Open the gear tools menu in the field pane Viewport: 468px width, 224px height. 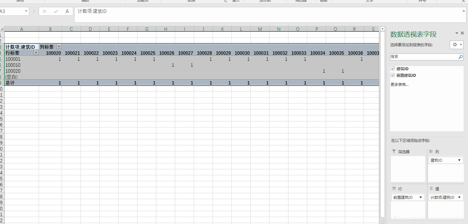coord(457,45)
